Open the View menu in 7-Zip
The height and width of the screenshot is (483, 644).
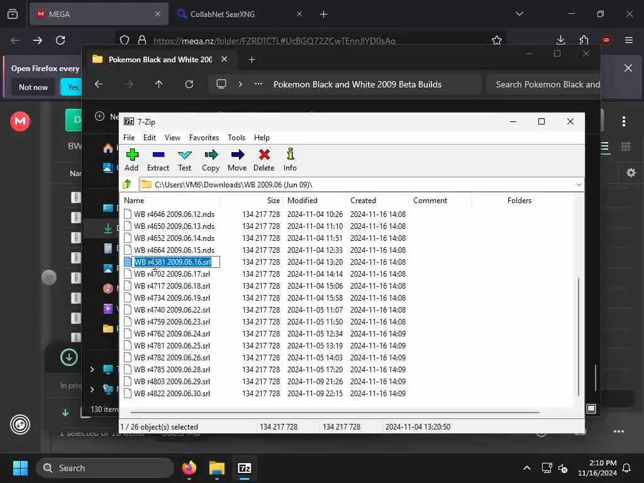click(172, 138)
